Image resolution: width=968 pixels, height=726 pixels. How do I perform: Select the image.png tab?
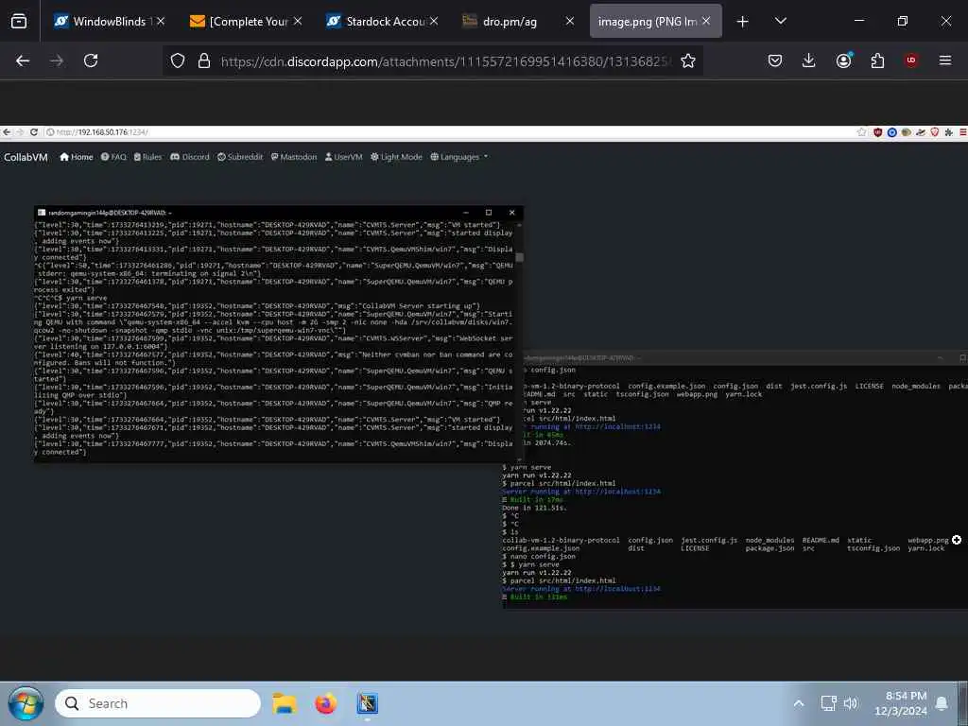pos(655,22)
